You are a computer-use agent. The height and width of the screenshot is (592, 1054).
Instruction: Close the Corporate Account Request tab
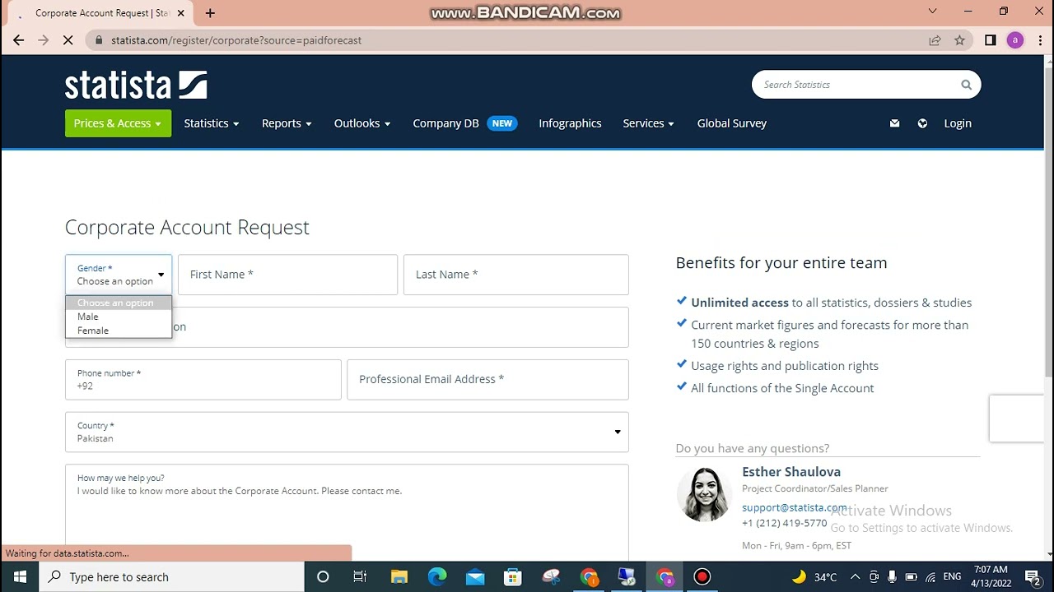[181, 13]
